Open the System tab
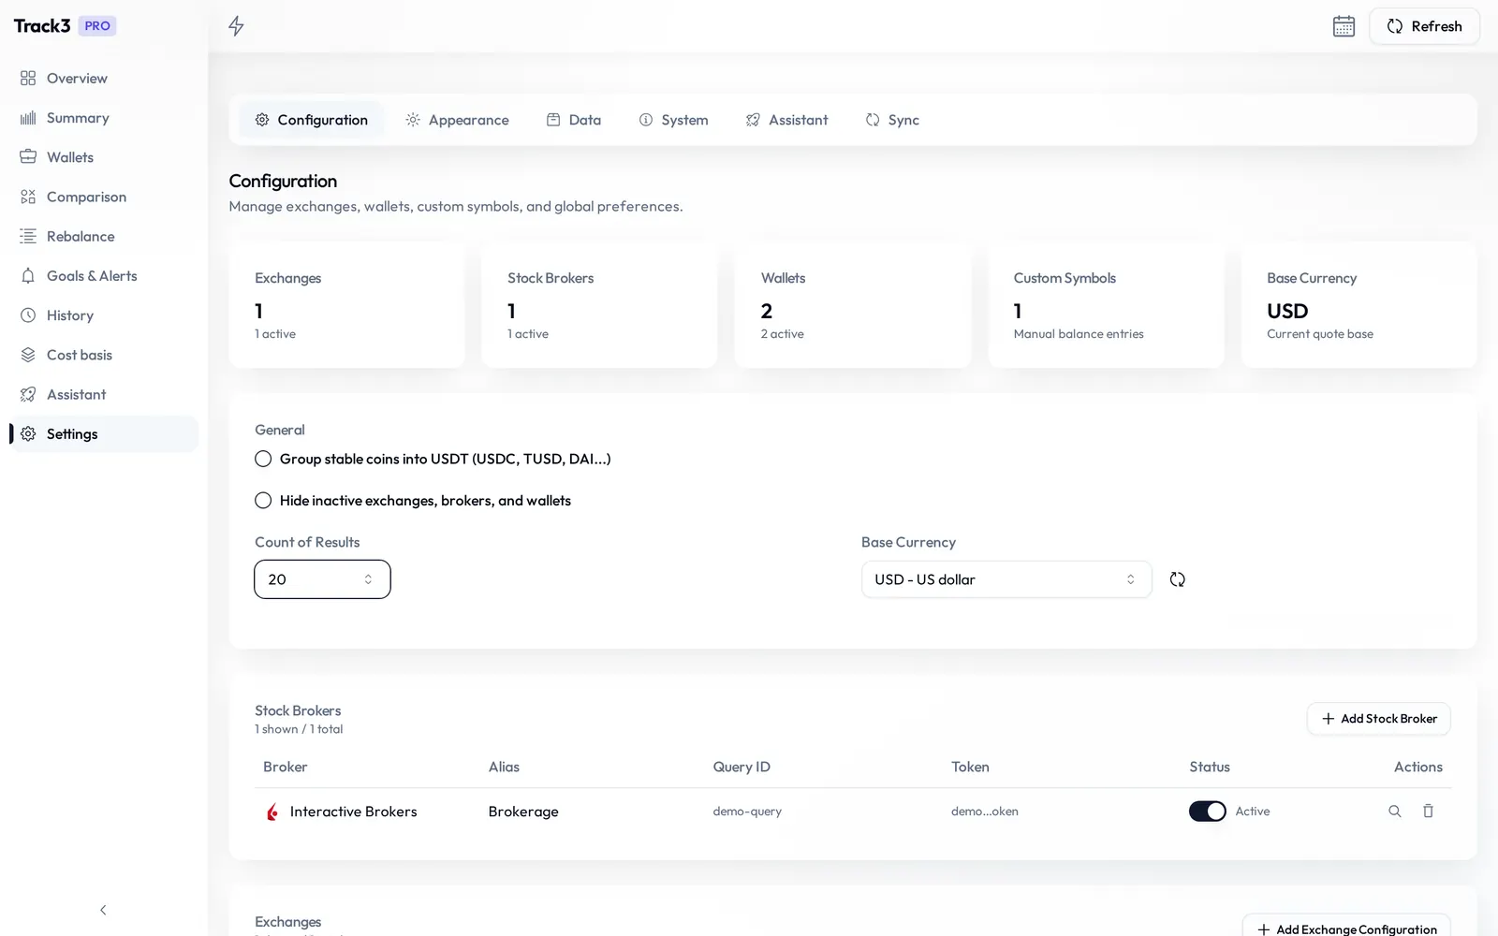The height and width of the screenshot is (936, 1498). 673,120
